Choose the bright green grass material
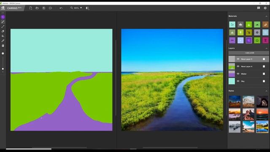 tap(248, 24)
